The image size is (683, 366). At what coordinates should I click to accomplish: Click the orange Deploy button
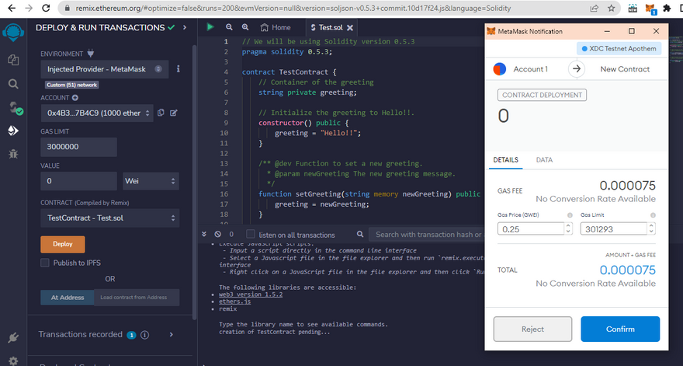(x=62, y=244)
